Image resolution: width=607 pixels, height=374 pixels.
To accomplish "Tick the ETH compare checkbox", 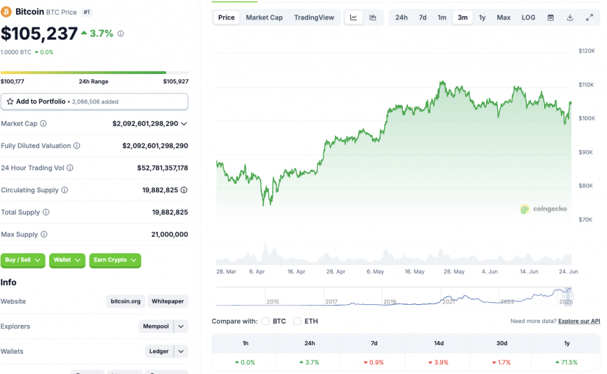I will 297,321.
